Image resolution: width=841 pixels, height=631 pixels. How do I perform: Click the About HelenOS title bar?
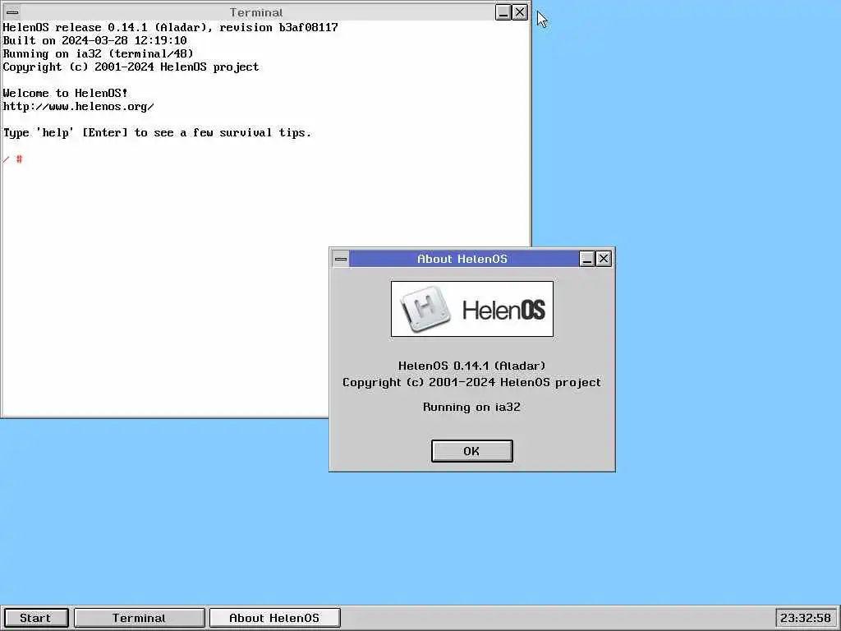point(463,259)
